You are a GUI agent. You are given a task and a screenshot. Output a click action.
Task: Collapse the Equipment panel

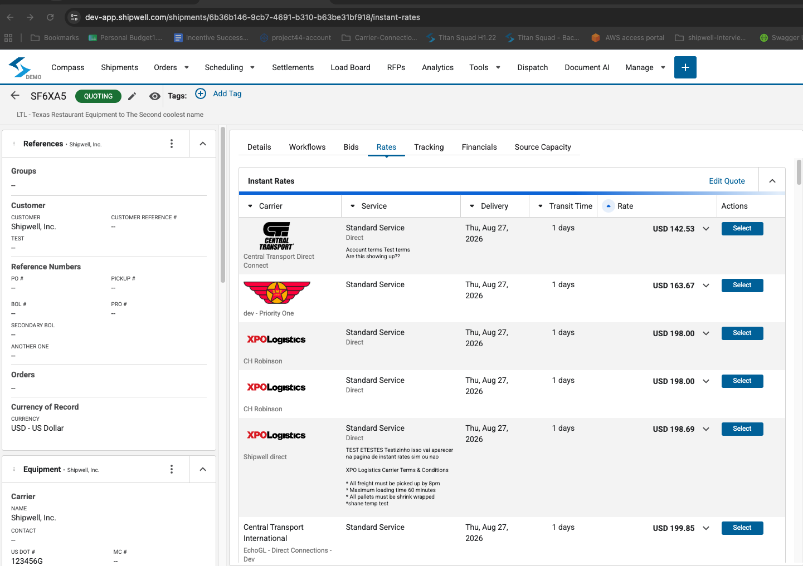pyautogui.click(x=203, y=469)
